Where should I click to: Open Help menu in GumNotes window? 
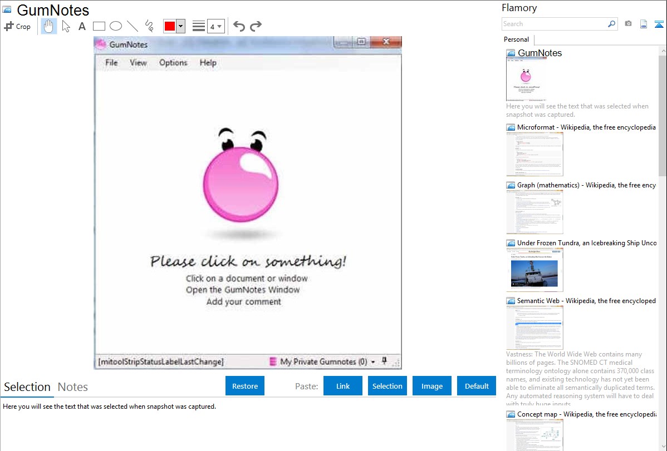[x=208, y=63]
